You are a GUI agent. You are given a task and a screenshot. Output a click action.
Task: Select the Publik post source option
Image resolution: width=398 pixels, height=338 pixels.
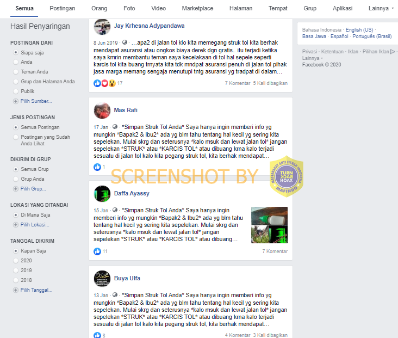[16, 91]
